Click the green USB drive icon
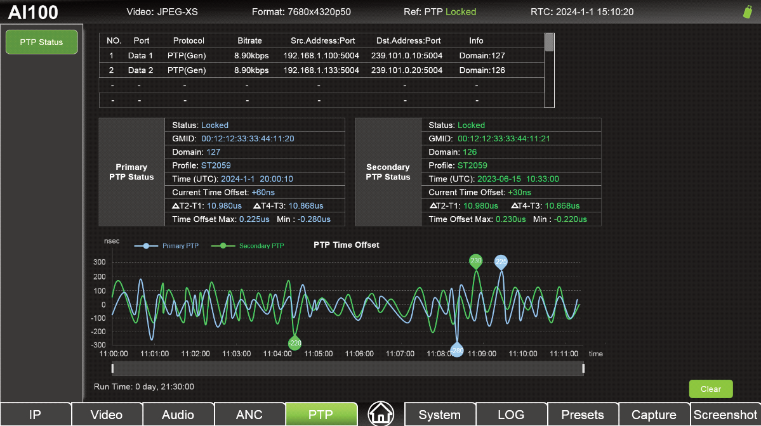761x426 pixels. [x=747, y=12]
